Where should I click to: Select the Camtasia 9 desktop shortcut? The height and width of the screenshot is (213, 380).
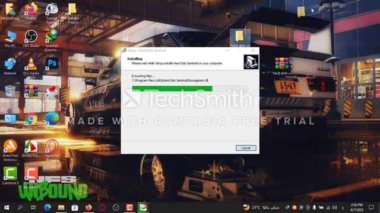(x=10, y=176)
